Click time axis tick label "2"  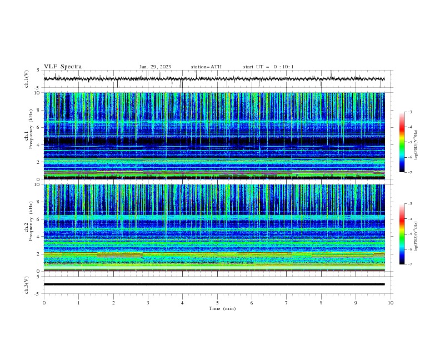point(113,303)
